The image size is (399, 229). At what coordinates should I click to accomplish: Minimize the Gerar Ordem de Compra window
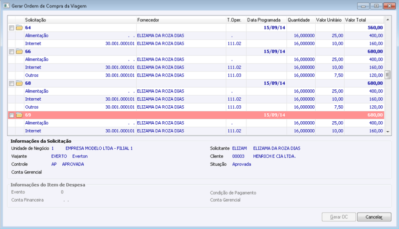(x=363, y=6)
